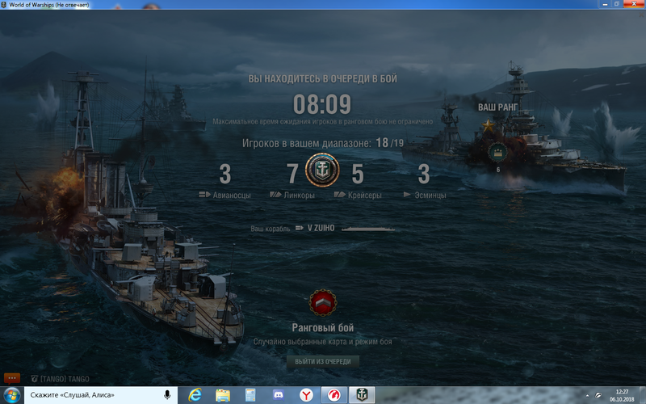Click the destroyer class icon by Эсминцы
Viewport: 646px width, 404px height.
pos(407,195)
